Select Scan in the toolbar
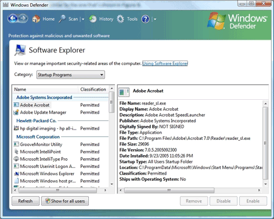Image resolution: width=274 pixels, height=219 pixels. pyautogui.click(x=73, y=19)
